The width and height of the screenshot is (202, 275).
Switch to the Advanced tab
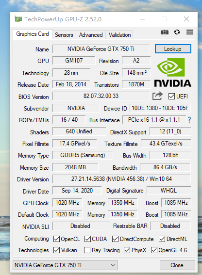(91, 35)
